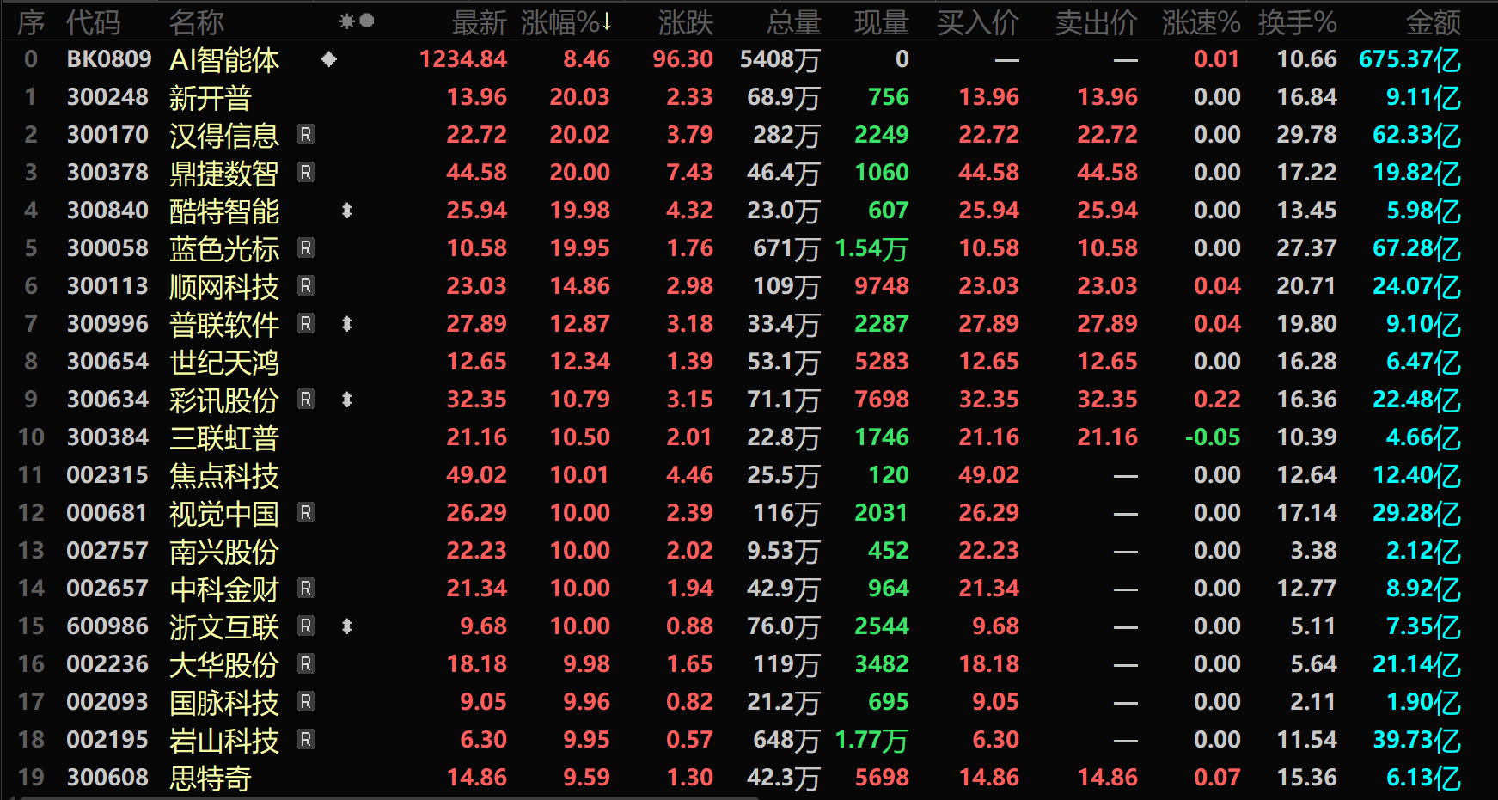Open stock code 300058 蓝色光标
The image size is (1498, 800).
coord(107,248)
